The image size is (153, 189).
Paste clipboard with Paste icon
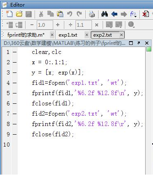60,14
